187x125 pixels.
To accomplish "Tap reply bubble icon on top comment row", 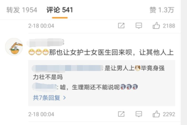I will tap(139, 25).
